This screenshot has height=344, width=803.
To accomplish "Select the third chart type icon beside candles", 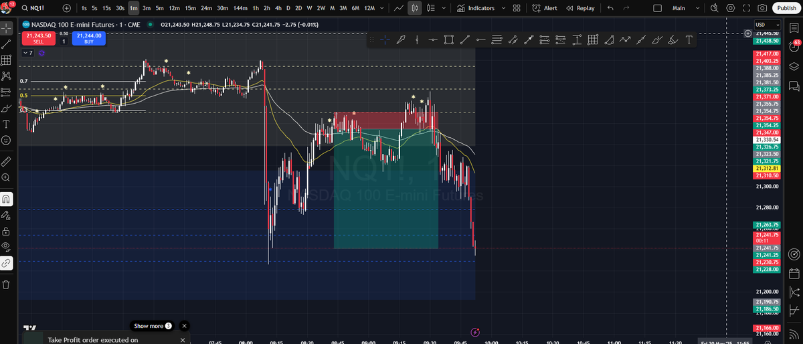I will coord(430,8).
